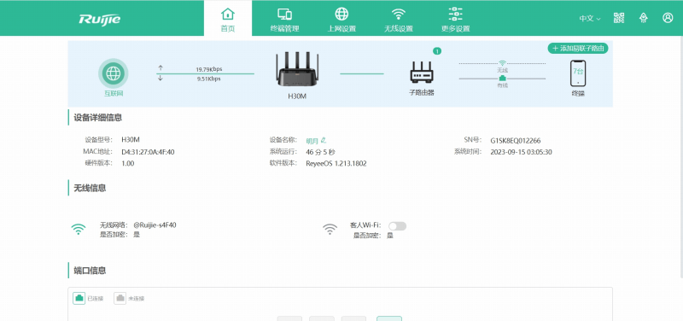The height and width of the screenshot is (321, 683).
Task: Click the wireless network Wi-Fi icon
Action: tap(79, 229)
